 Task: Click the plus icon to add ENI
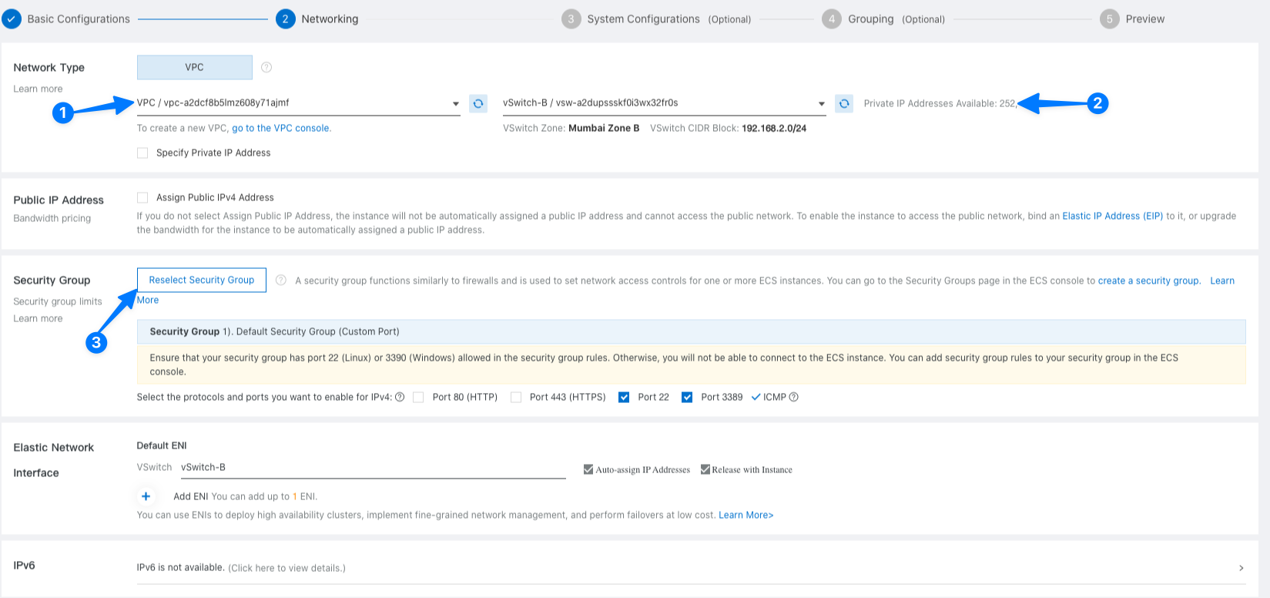point(146,496)
